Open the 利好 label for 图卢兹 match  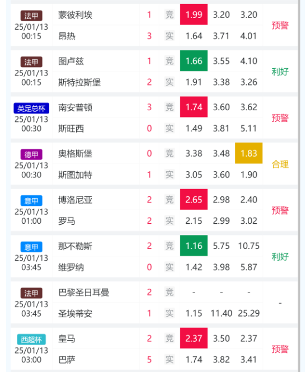280,72
